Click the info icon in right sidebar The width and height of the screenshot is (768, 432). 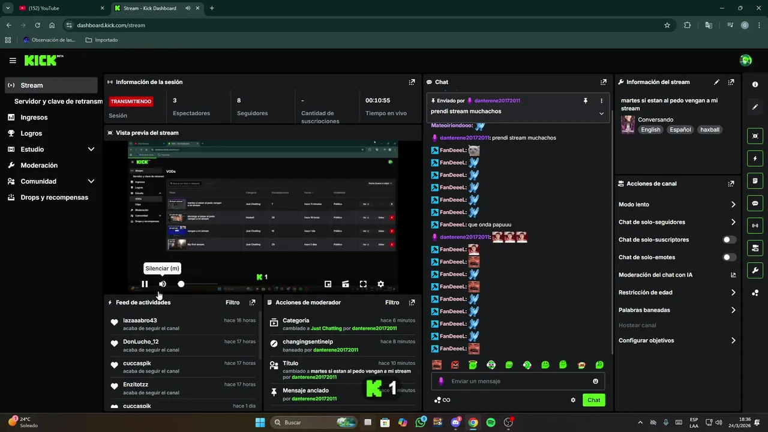(x=755, y=85)
